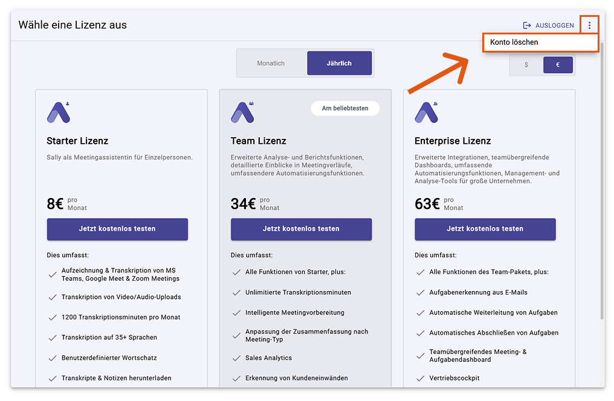
Task: Open the three-dot more options menu
Action: point(589,25)
